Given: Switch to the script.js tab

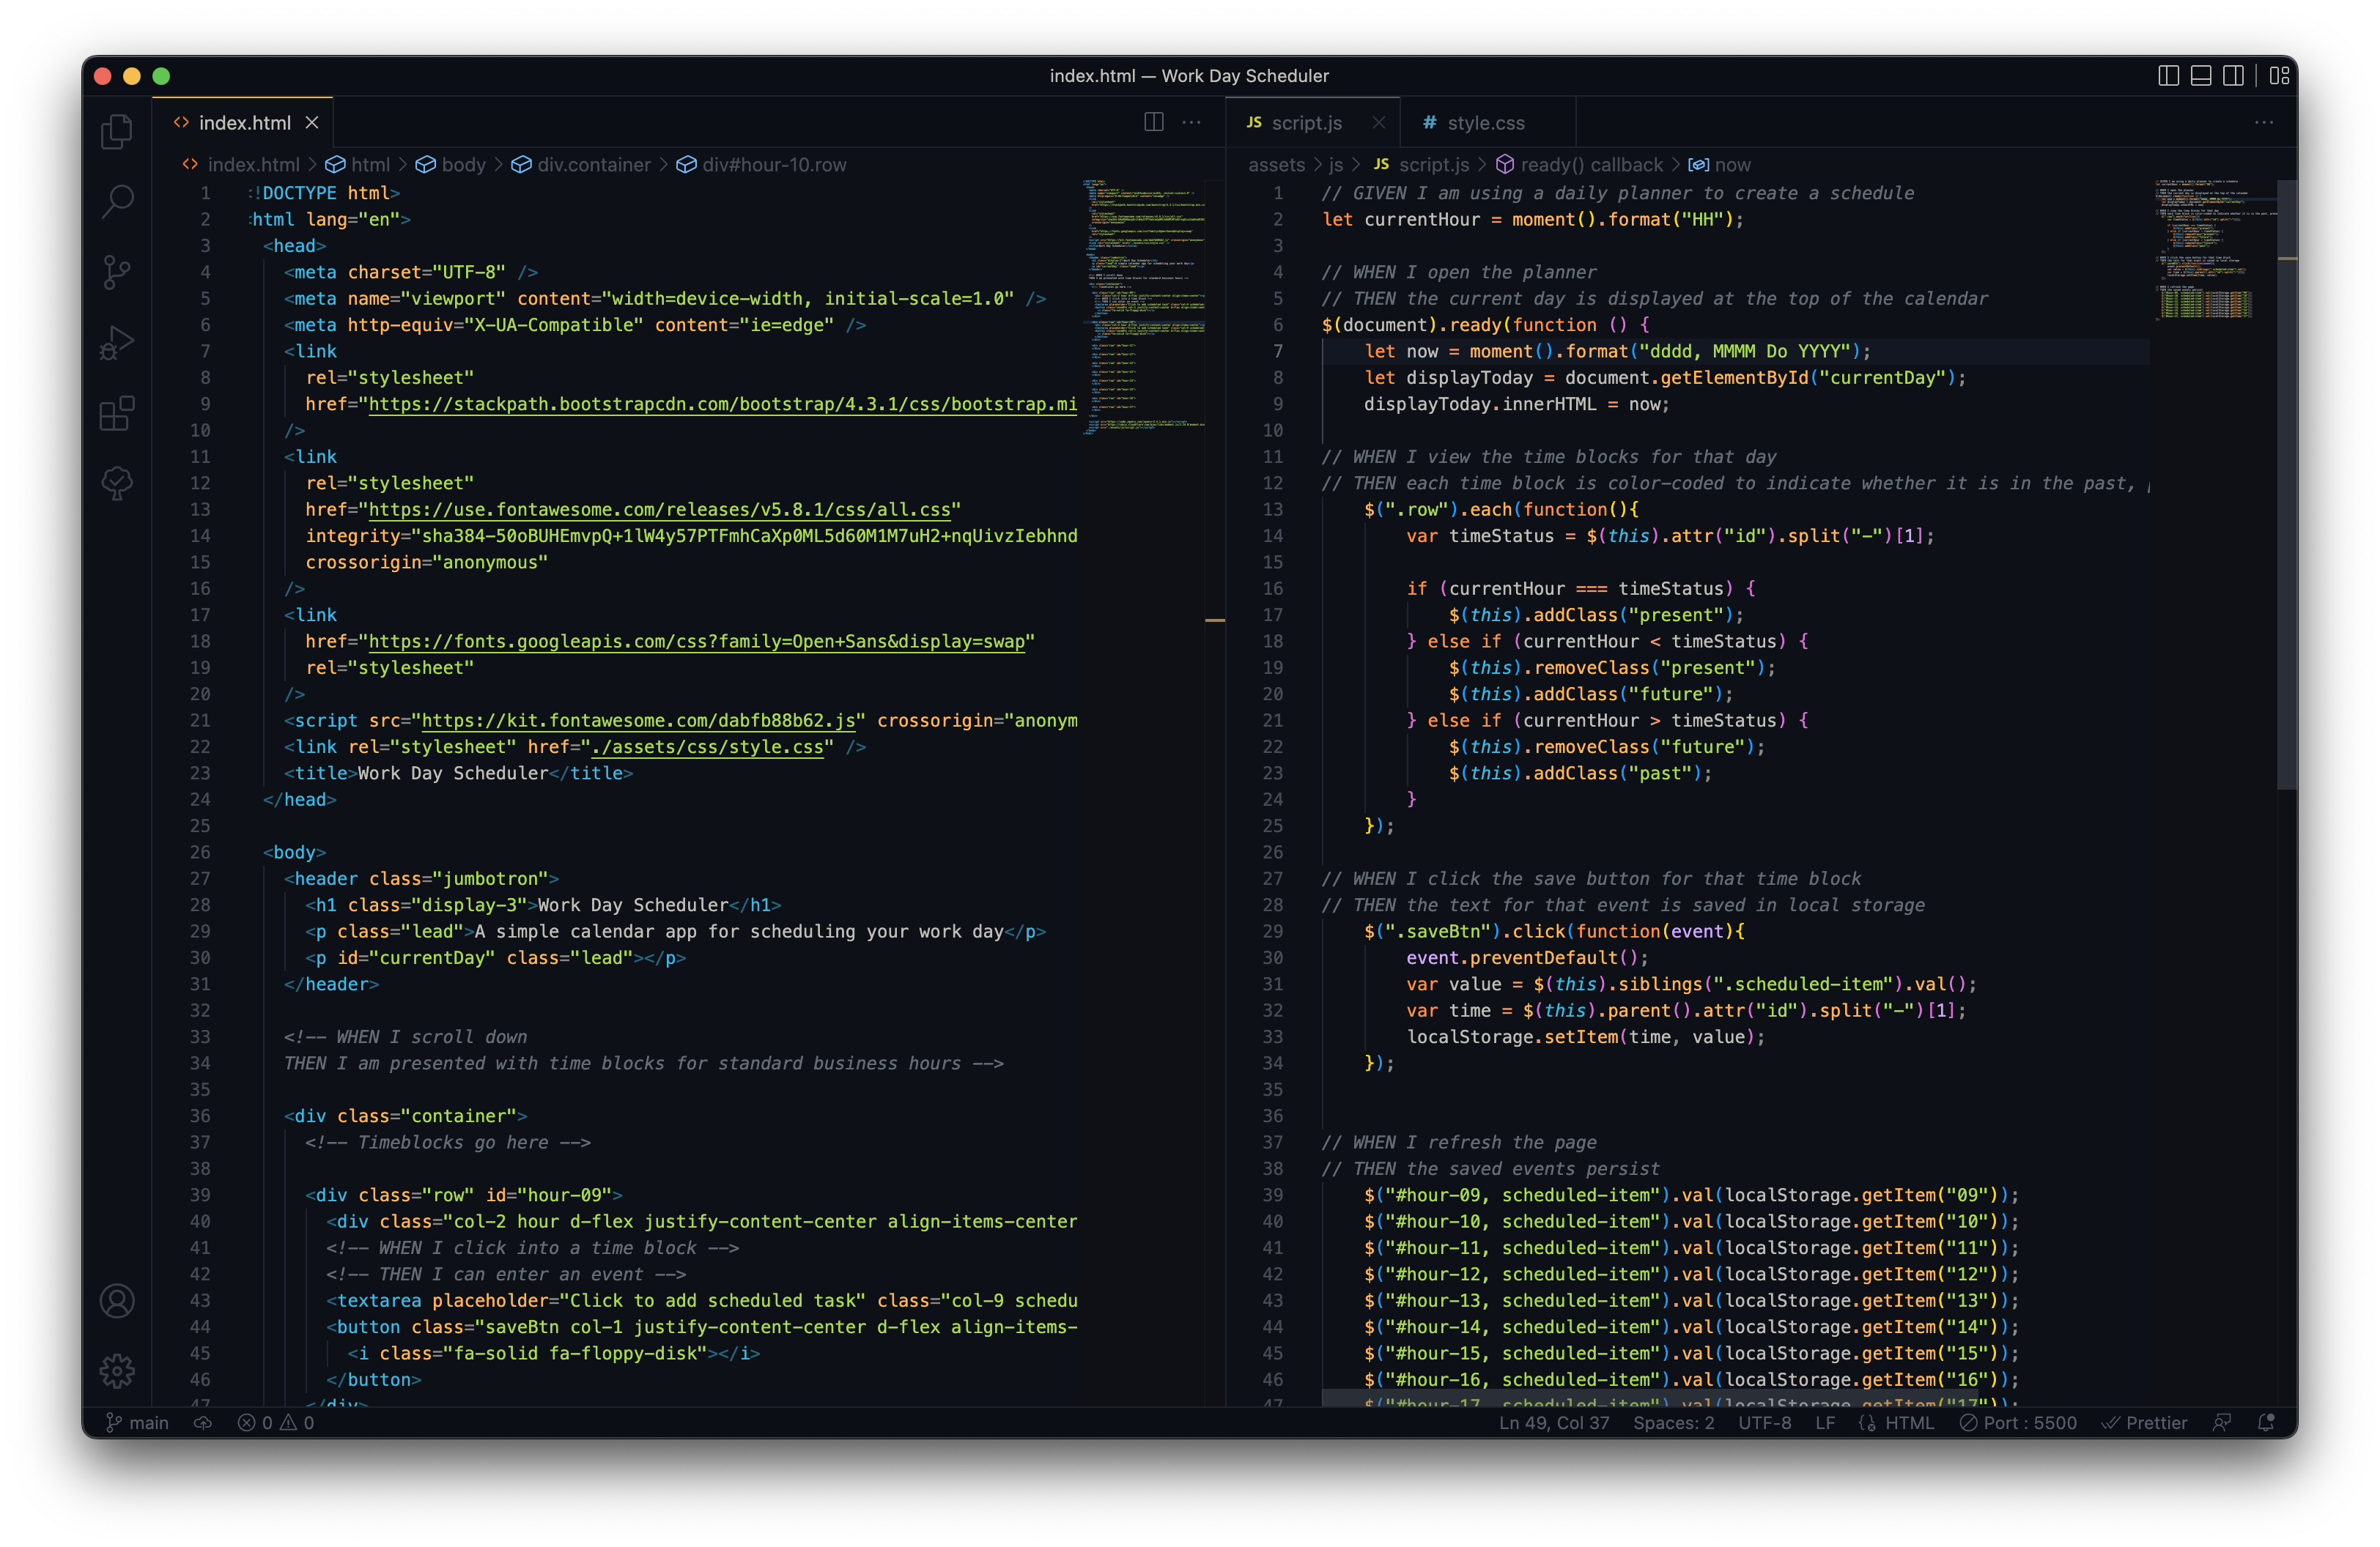Looking at the screenshot, I should click(x=1307, y=122).
